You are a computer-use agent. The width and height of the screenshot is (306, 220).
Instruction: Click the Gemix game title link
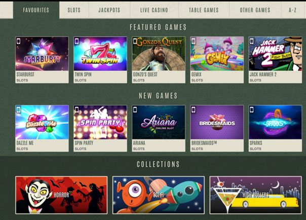click(x=197, y=75)
